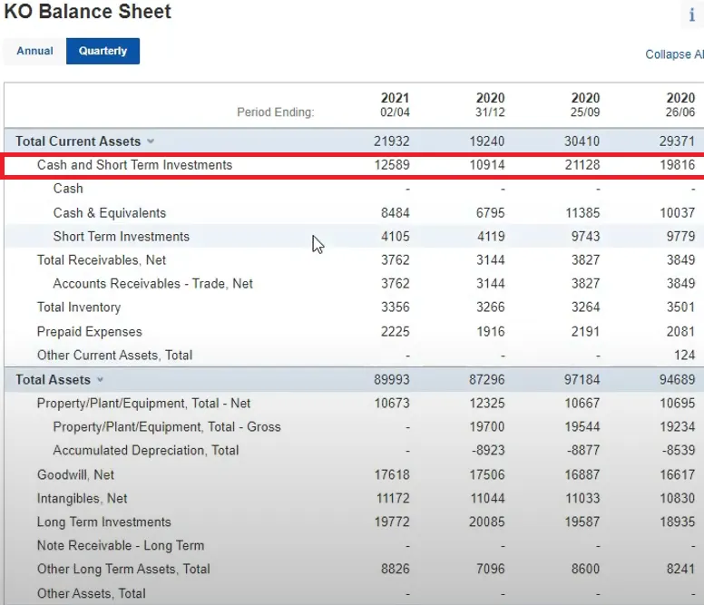Select Accumulated Depreciation, Total label
Screen dimensions: 704x605
pyautogui.click(x=146, y=451)
